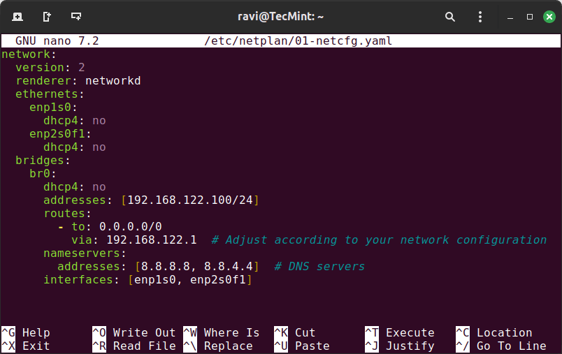
Task: Close the terminal with the green X button
Action: click(x=549, y=17)
